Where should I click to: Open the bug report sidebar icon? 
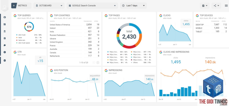pos(5,60)
